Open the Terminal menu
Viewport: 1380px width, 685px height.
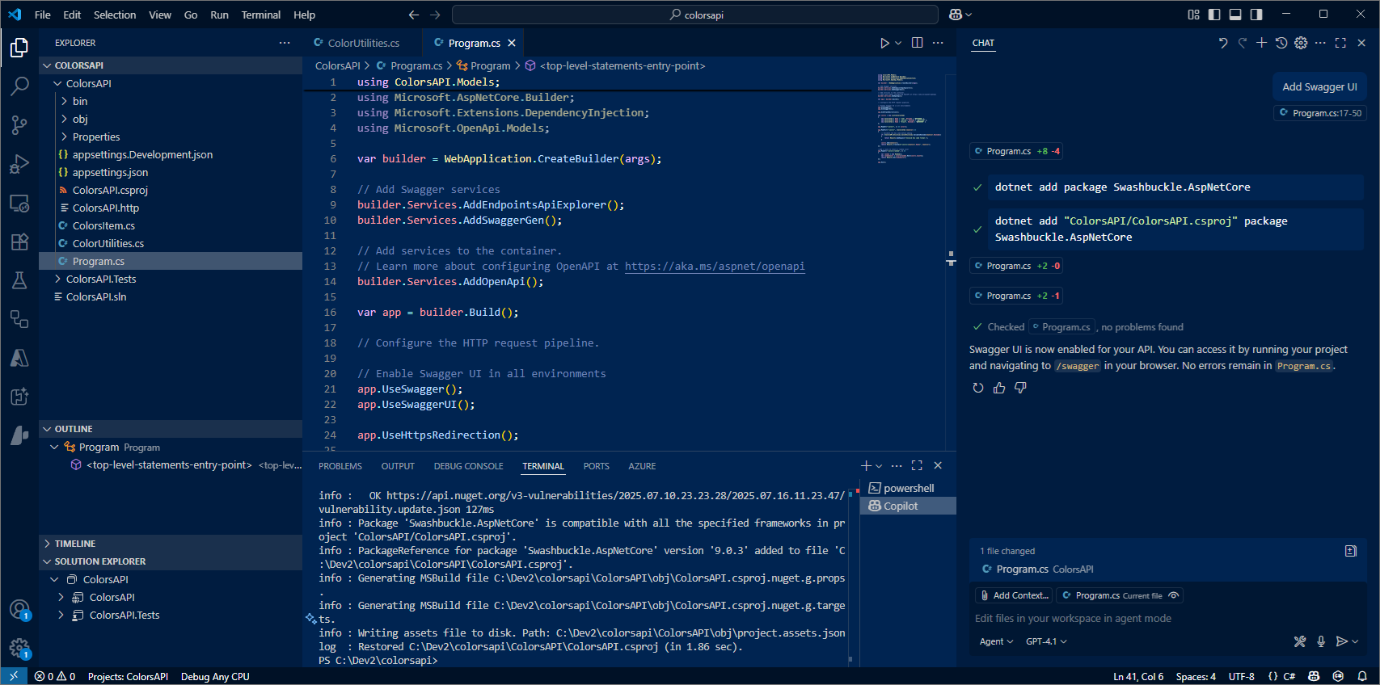click(260, 15)
